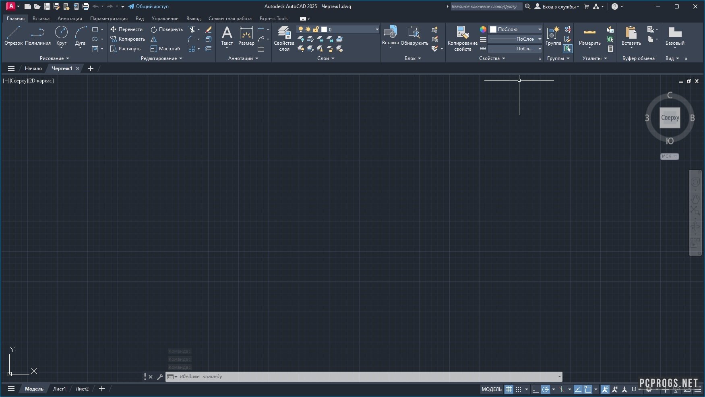Click the command line input field
Screen dimensions: 705x397
coord(362,377)
